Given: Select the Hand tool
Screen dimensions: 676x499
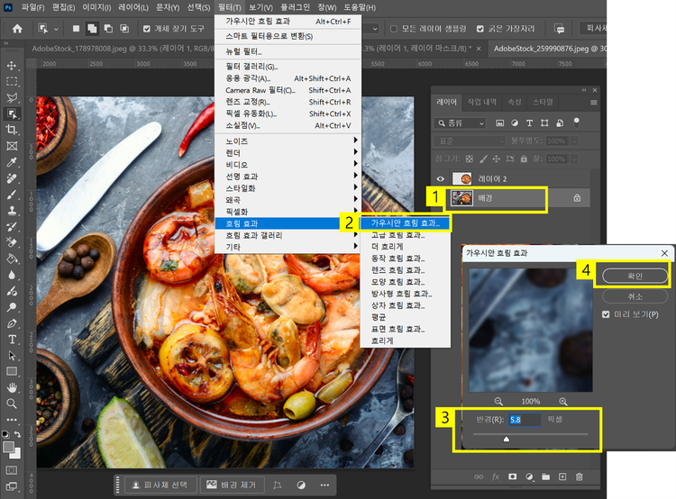Looking at the screenshot, I should click(12, 387).
